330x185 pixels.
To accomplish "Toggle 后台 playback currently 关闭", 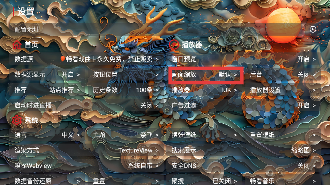I will [x=283, y=74].
